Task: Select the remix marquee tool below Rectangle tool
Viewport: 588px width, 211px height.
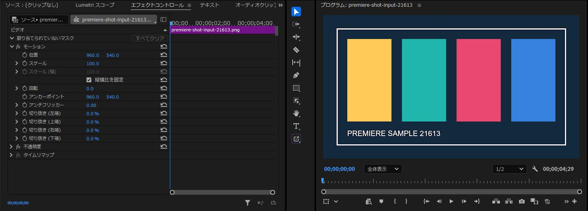Action: coord(296,101)
